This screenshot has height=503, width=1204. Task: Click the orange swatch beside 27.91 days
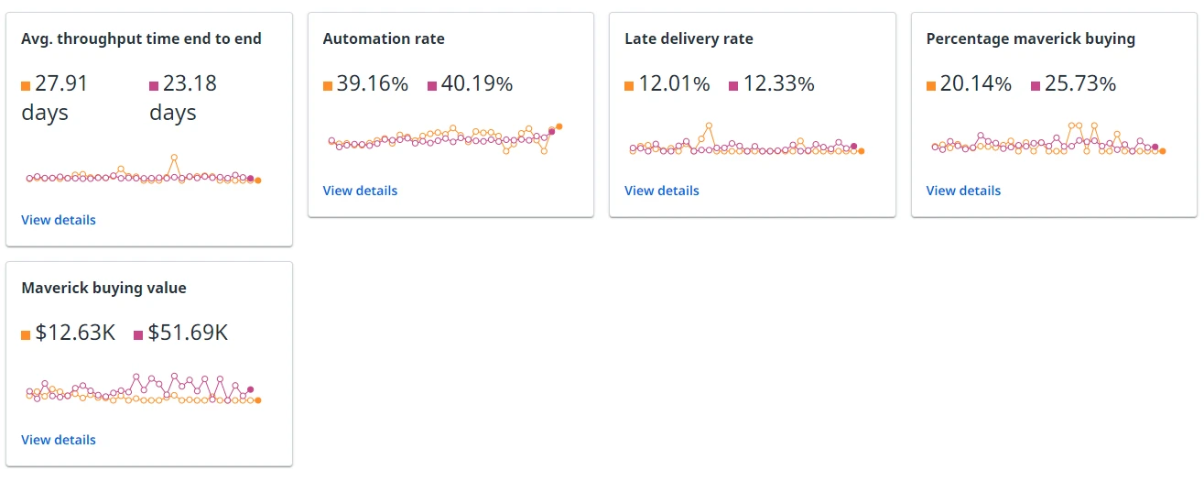tap(26, 86)
